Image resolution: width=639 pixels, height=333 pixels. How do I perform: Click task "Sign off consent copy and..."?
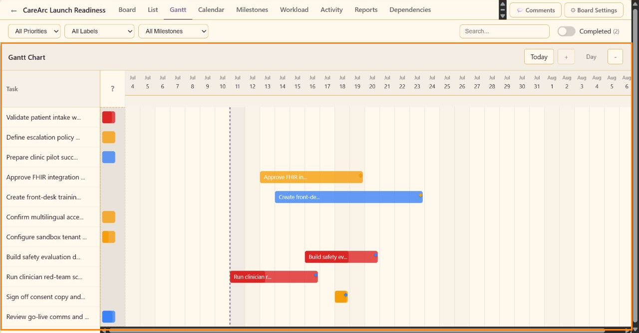pos(45,297)
